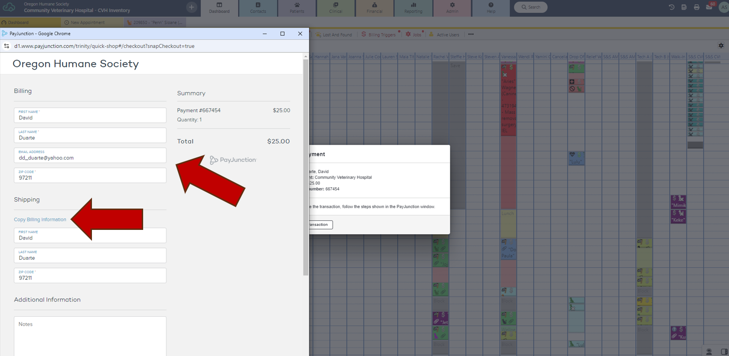The image size is (729, 356).
Task: Open the purple Ku appointment in Walk-In column
Action: click(x=678, y=333)
